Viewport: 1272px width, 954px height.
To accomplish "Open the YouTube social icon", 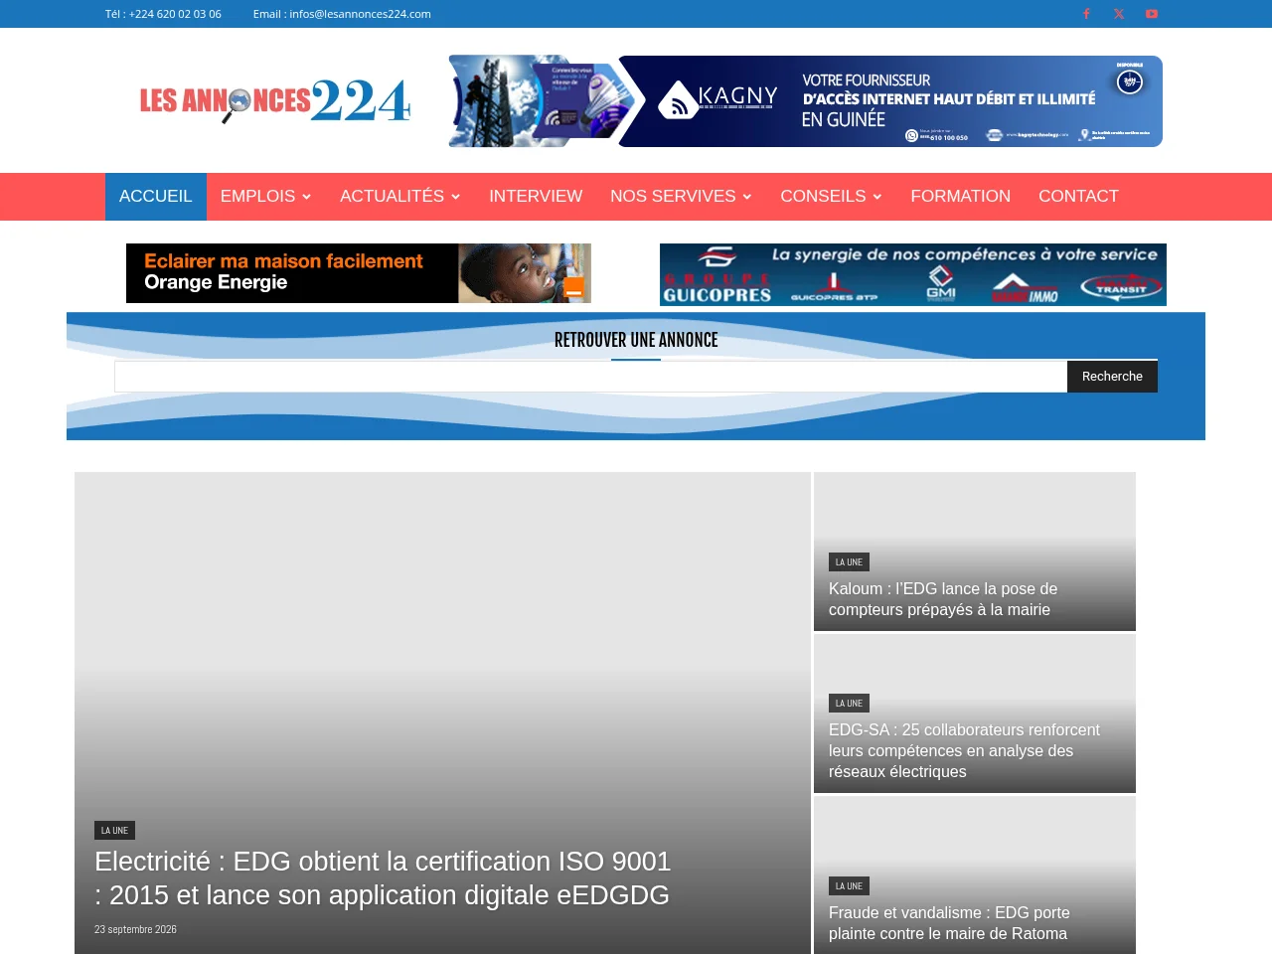I will pos(1152,14).
